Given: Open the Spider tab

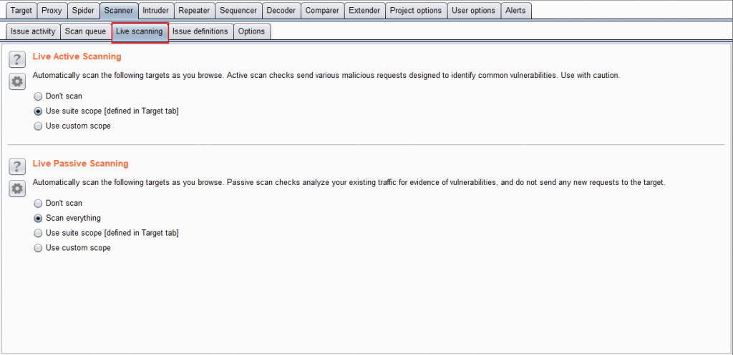Looking at the screenshot, I should (x=83, y=10).
